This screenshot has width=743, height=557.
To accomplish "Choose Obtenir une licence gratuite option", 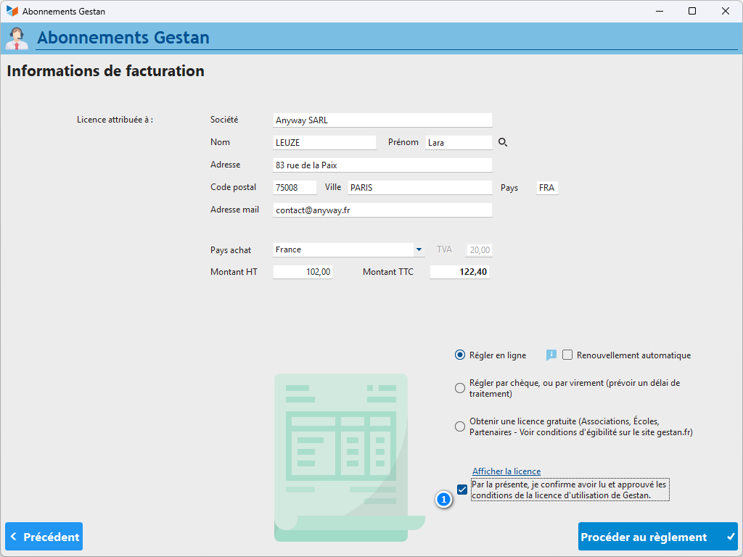I will (459, 426).
